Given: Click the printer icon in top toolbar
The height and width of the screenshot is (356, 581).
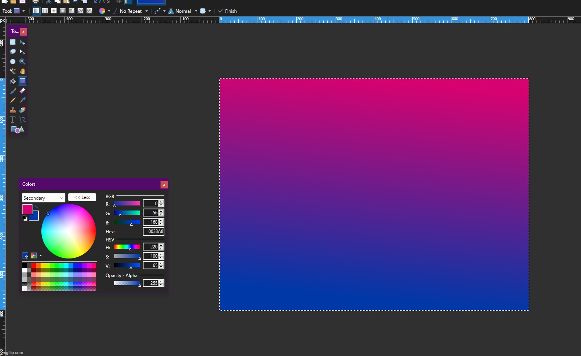Looking at the screenshot, I should click(x=36, y=2).
